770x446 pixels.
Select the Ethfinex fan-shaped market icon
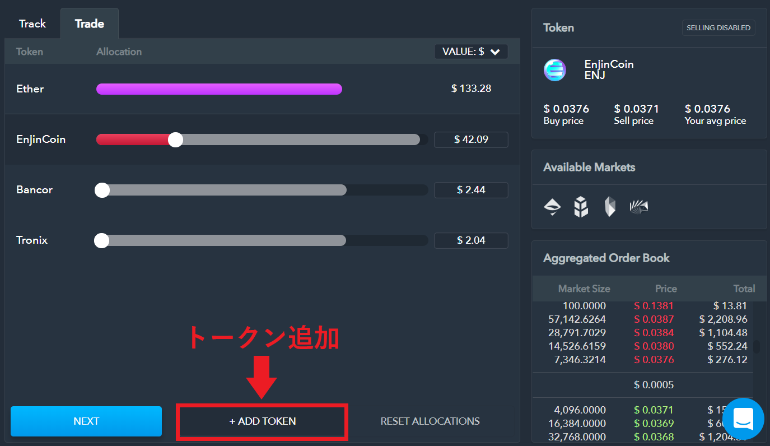tap(638, 207)
